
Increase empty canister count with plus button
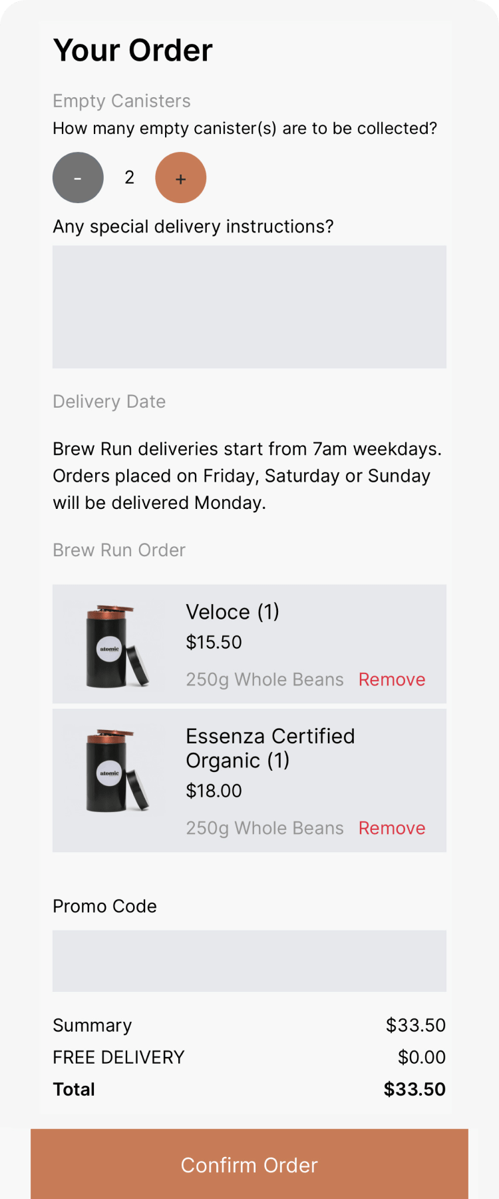click(180, 178)
